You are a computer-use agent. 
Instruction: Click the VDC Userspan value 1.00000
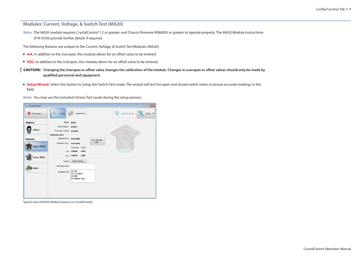click(x=74, y=156)
